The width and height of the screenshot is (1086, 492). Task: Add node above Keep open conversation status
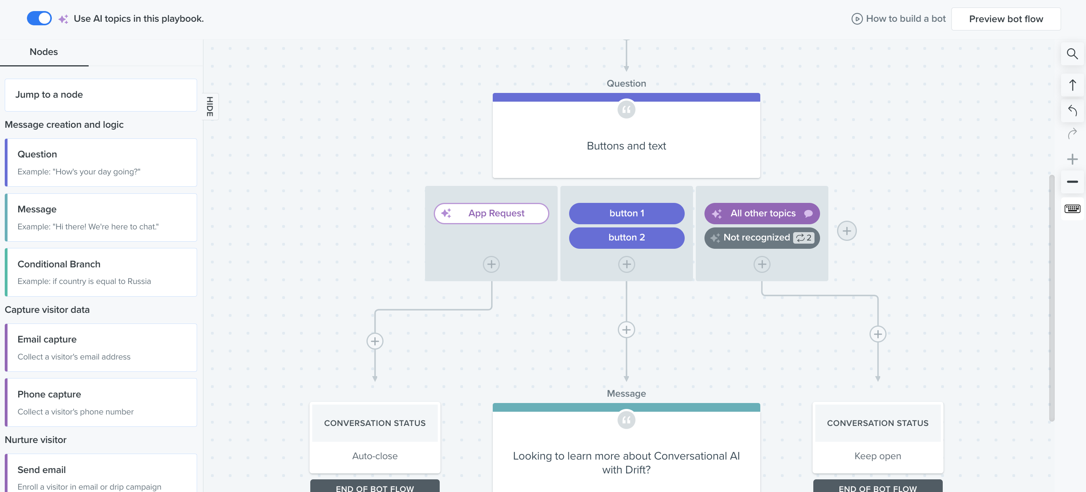tap(878, 335)
